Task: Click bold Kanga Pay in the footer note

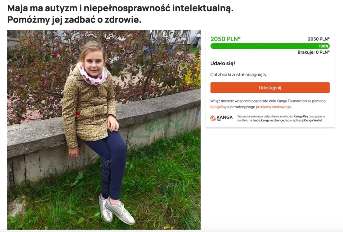Action: [x=301, y=116]
